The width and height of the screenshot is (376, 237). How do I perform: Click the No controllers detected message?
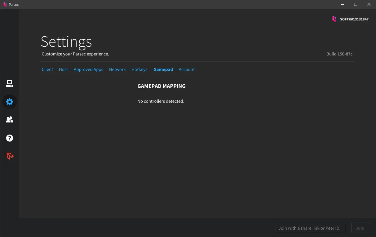pos(161,101)
